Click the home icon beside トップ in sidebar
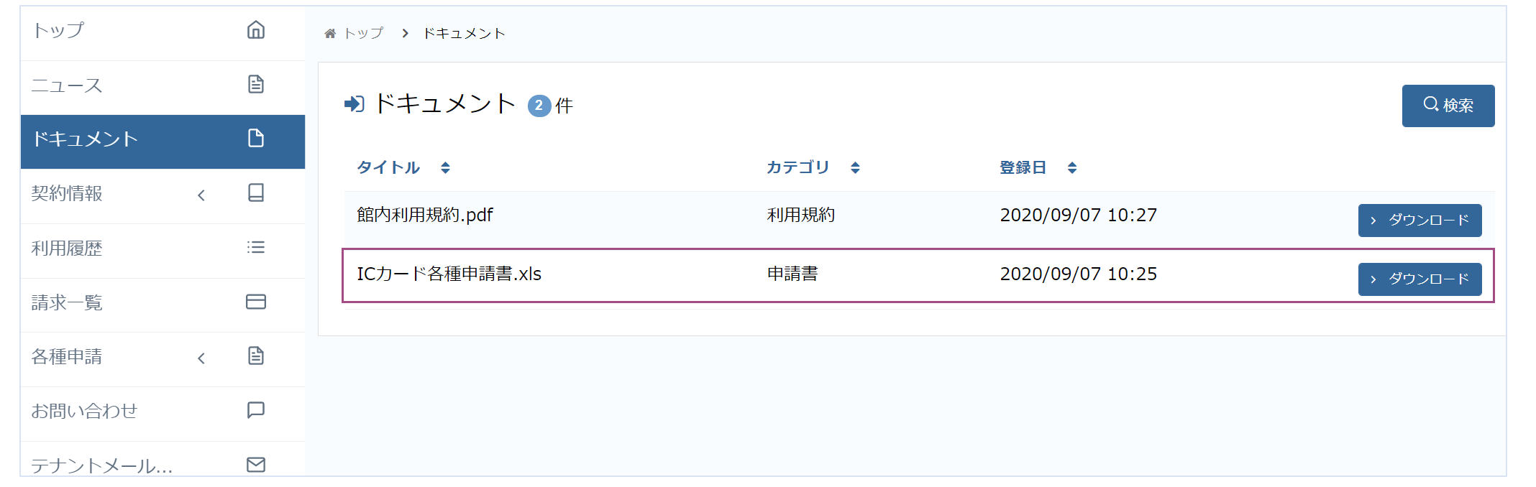Image resolution: width=1536 pixels, height=487 pixels. tap(256, 30)
